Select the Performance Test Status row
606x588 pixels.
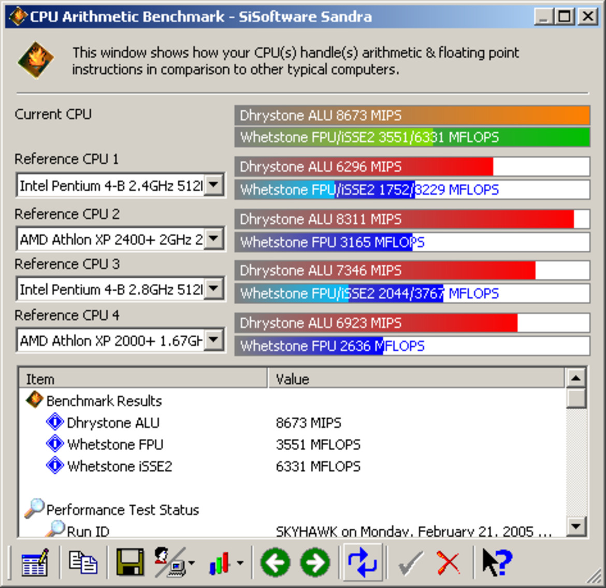tap(292, 510)
